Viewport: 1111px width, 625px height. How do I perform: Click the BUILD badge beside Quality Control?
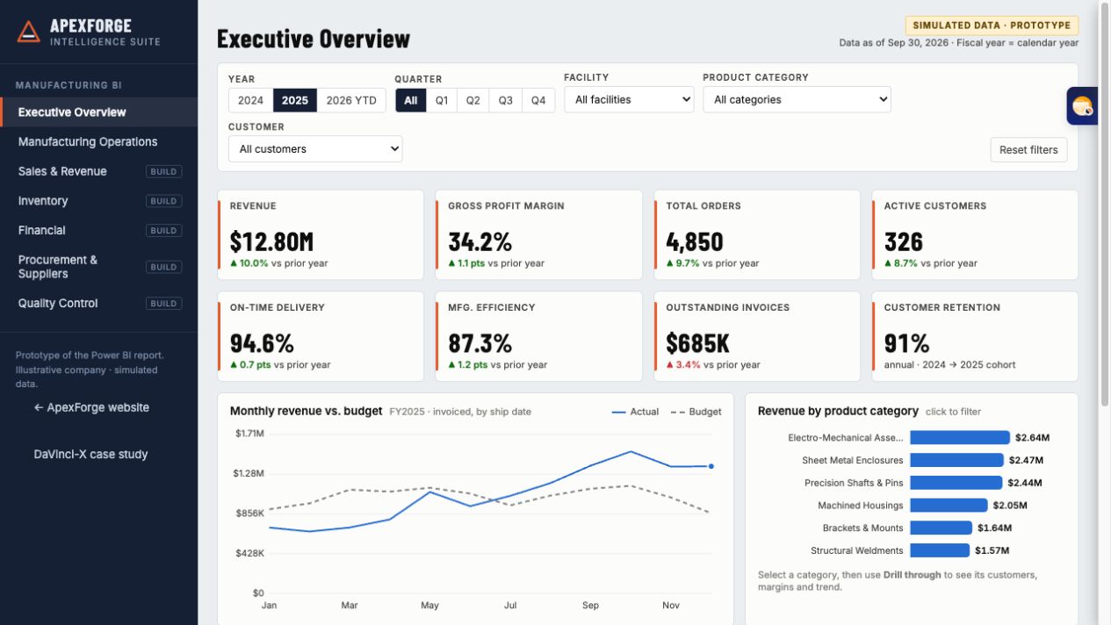164,304
